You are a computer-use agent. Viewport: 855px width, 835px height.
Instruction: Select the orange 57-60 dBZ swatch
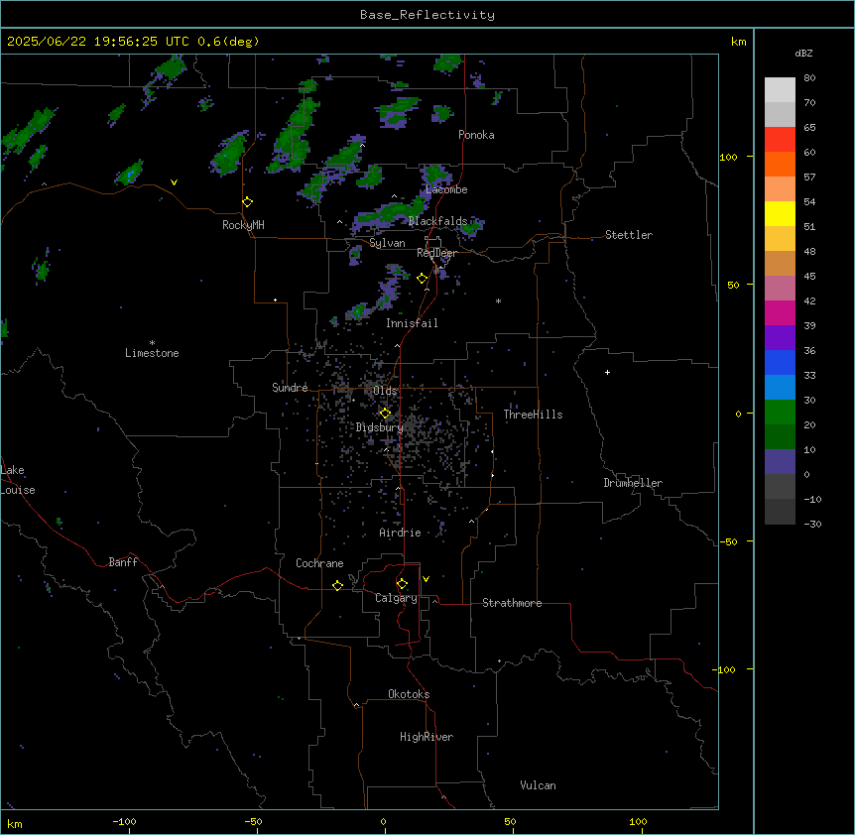(x=780, y=164)
